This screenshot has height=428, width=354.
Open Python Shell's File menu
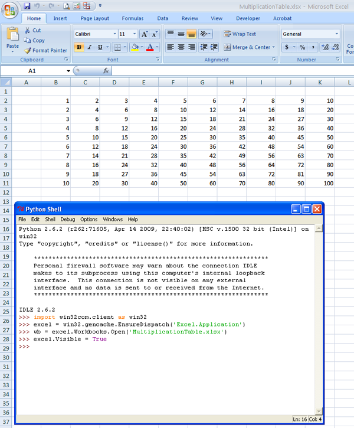[22, 220]
